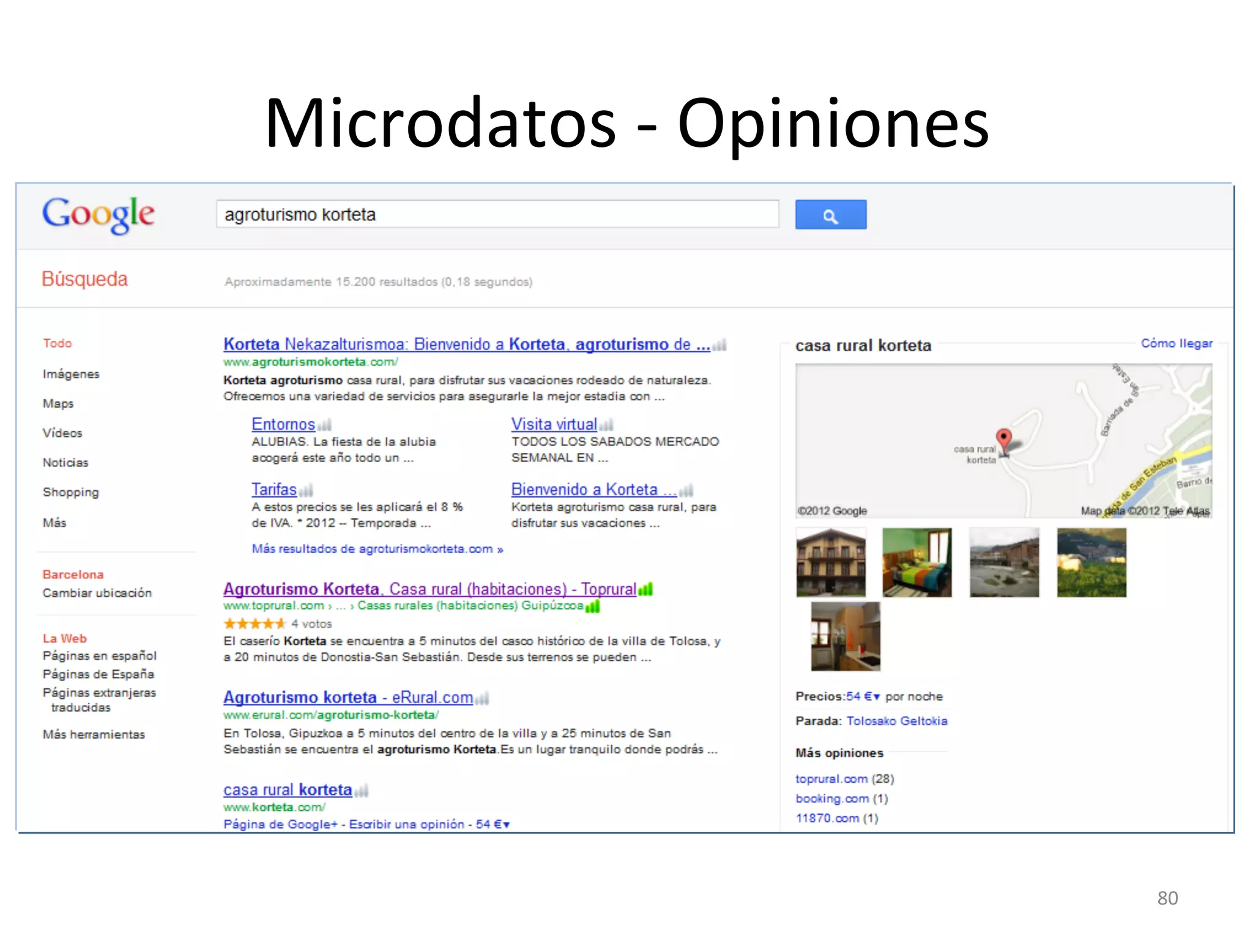Open the green hillside photo thumbnail

pos(1091,562)
